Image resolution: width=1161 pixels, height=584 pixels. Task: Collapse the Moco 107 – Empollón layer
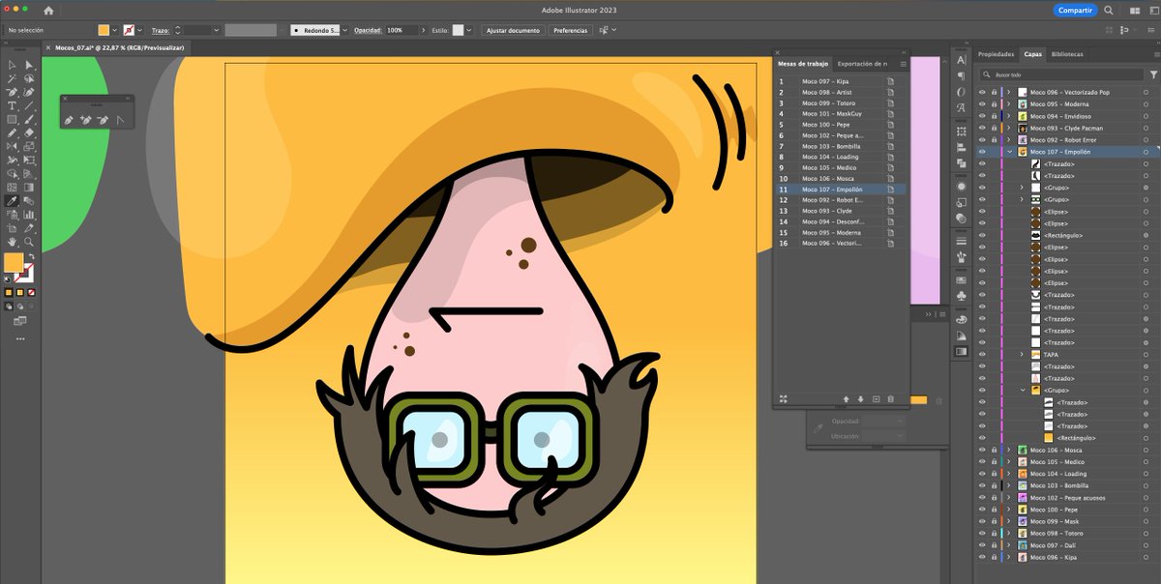tap(1009, 152)
